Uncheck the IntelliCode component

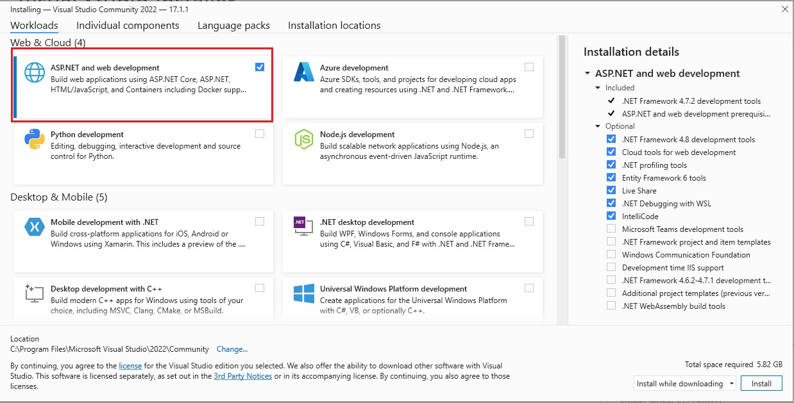tap(611, 216)
